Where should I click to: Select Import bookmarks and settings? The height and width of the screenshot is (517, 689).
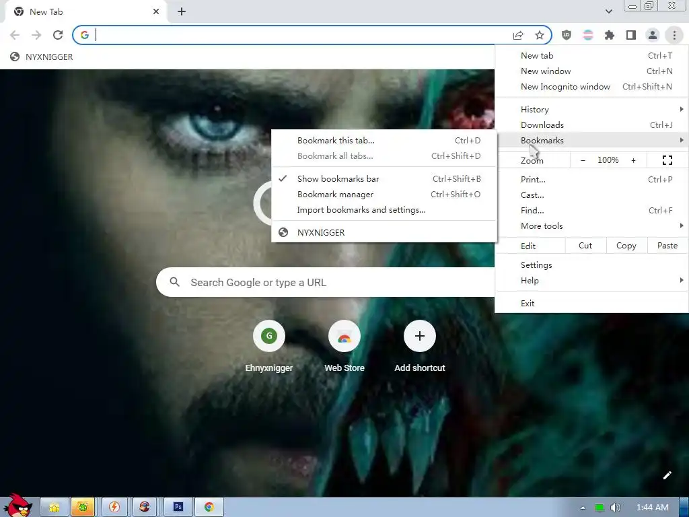point(384,210)
